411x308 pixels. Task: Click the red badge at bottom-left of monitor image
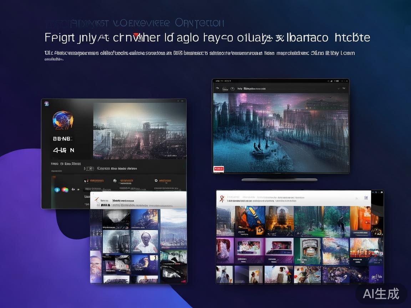tap(218, 169)
